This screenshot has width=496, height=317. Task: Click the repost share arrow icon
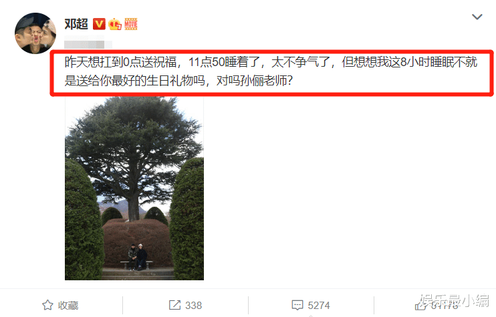pos(174,305)
